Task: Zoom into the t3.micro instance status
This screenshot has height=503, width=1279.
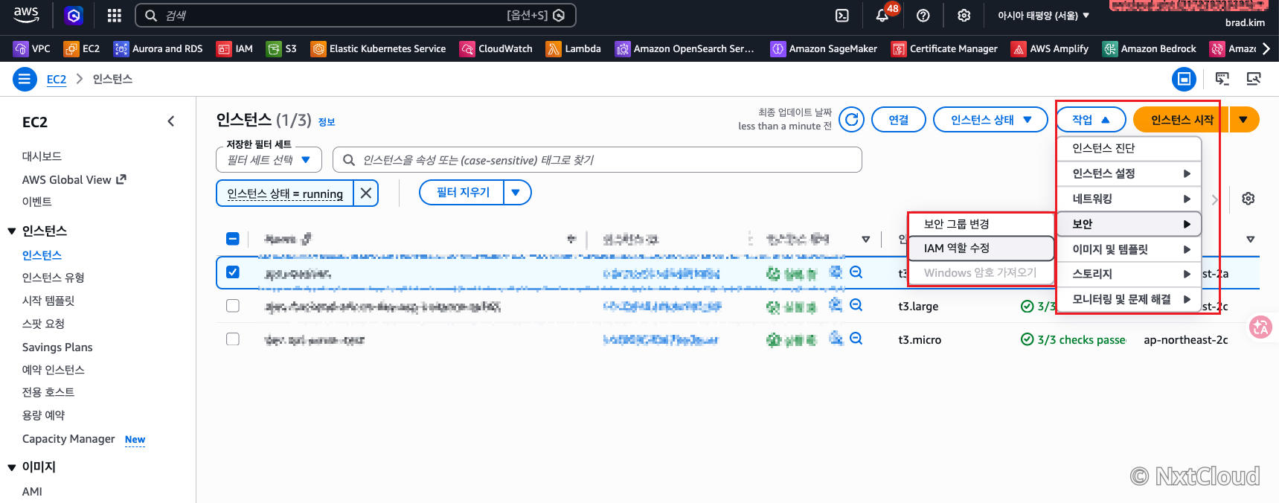Action: (x=856, y=339)
